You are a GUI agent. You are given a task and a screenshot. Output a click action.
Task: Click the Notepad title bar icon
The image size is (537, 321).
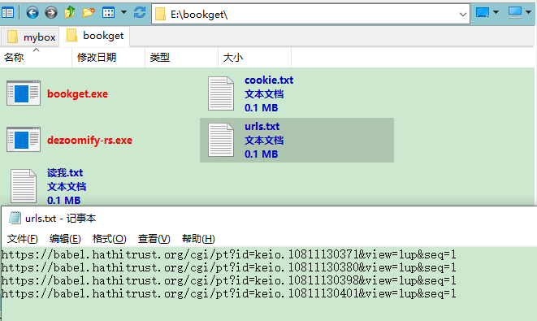coord(15,218)
